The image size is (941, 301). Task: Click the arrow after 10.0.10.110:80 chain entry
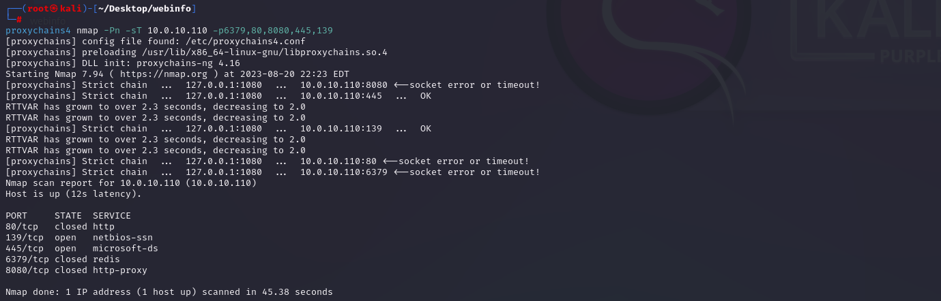tap(390, 161)
